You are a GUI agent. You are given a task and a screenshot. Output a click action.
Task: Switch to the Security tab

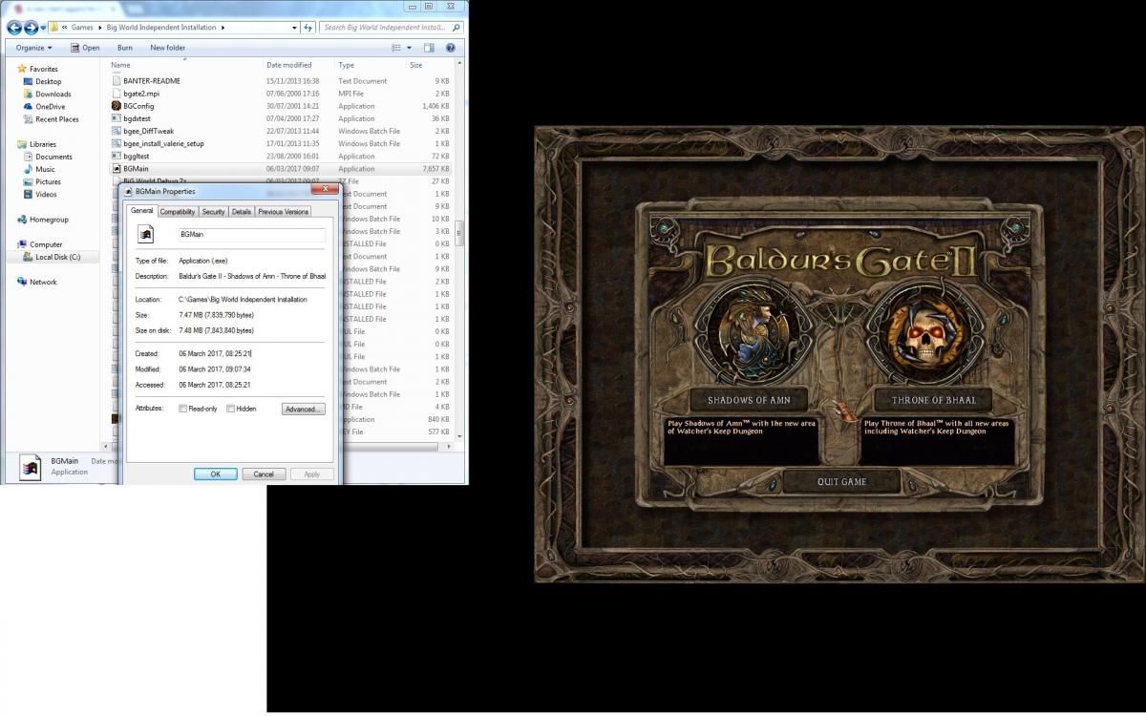213,212
